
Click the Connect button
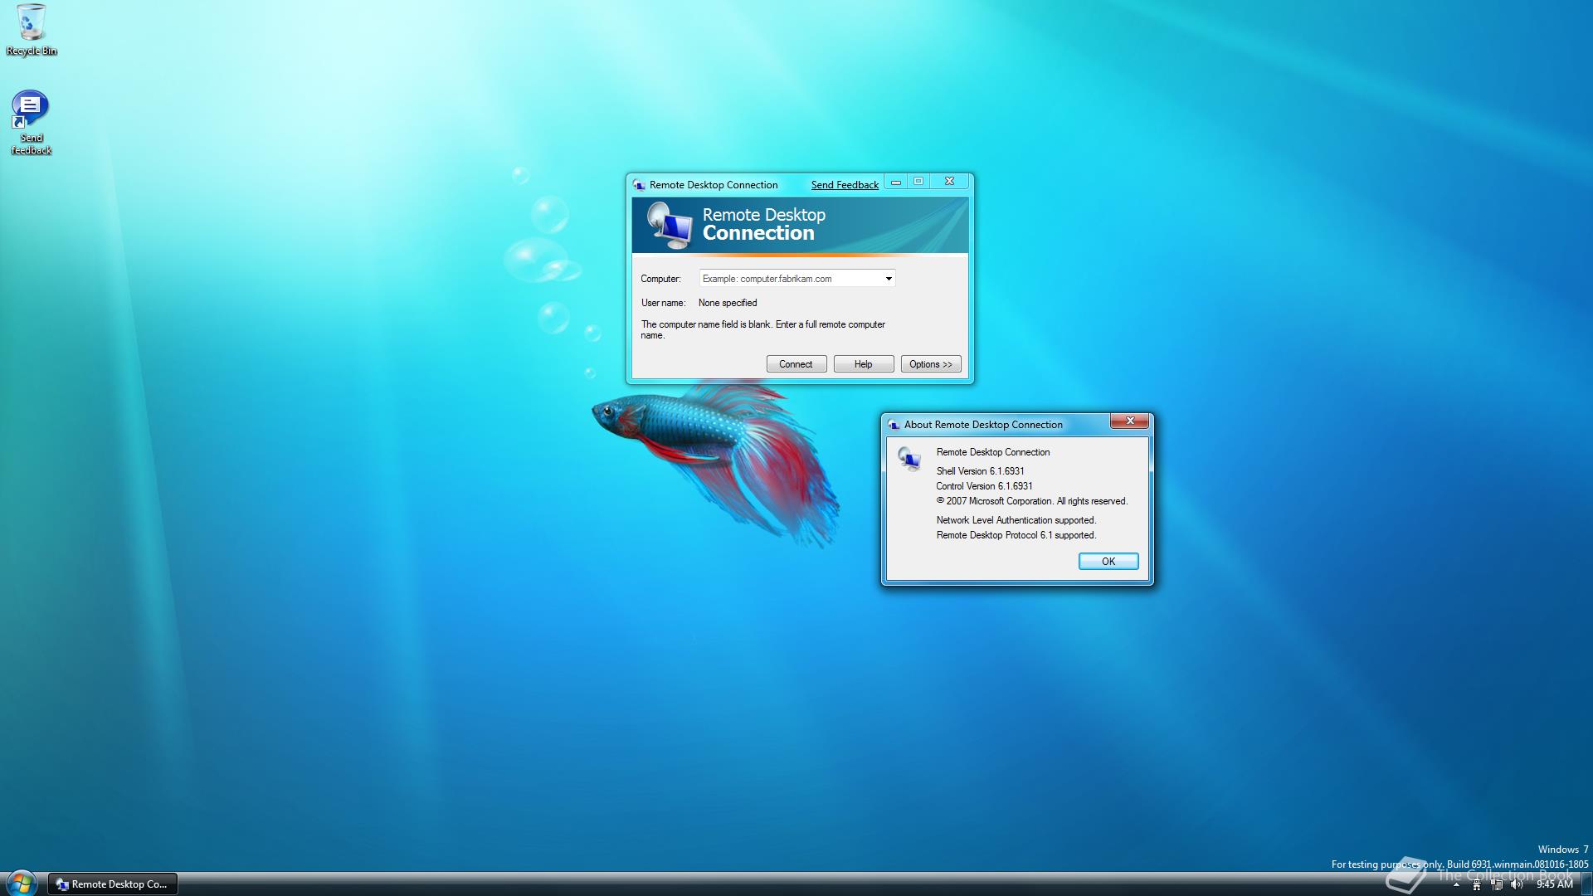(x=796, y=364)
